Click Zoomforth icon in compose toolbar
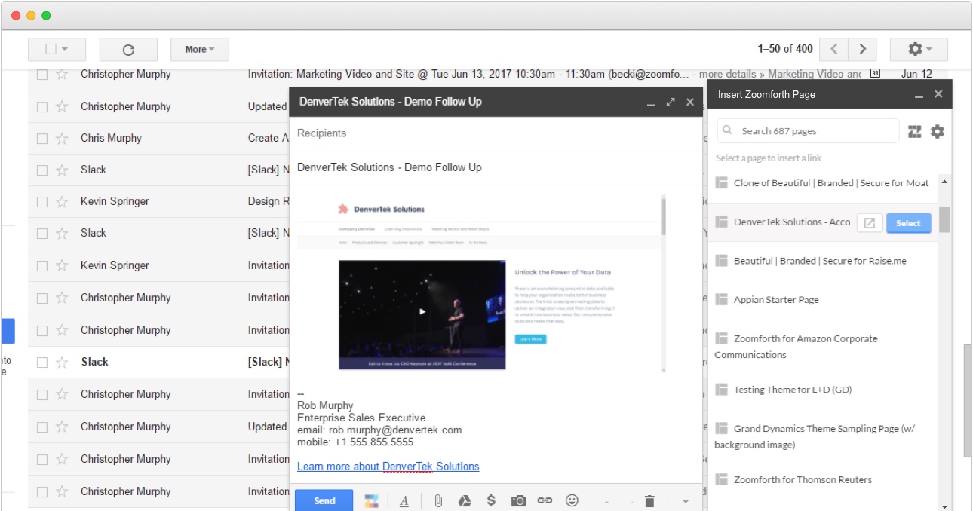The image size is (973, 511). click(371, 501)
